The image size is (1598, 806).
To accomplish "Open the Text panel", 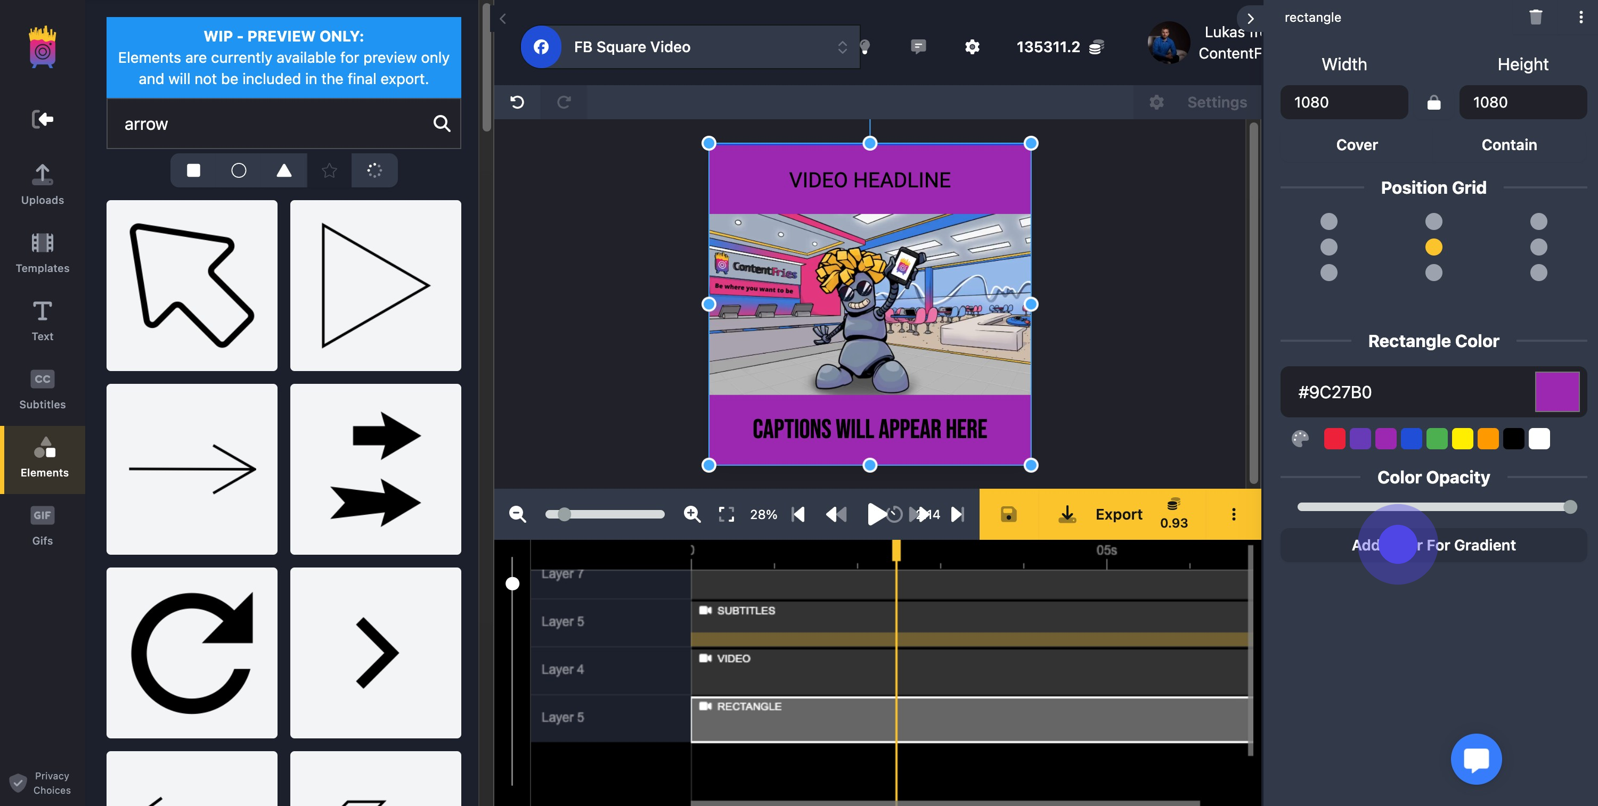I will pos(42,320).
